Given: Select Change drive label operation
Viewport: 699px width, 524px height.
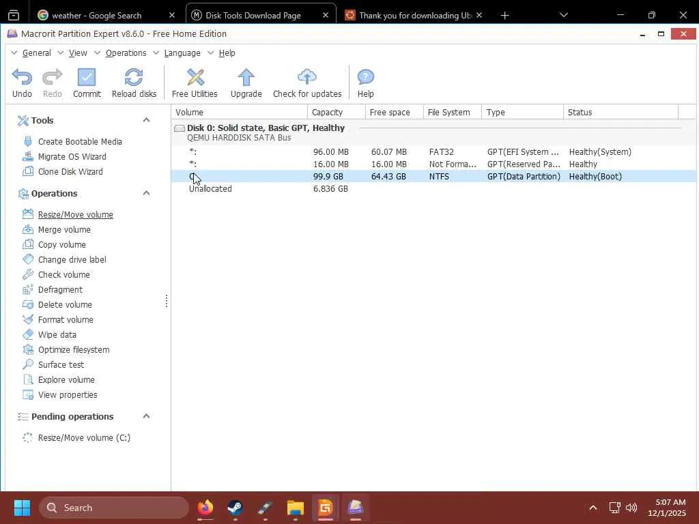Looking at the screenshot, I should [72, 260].
